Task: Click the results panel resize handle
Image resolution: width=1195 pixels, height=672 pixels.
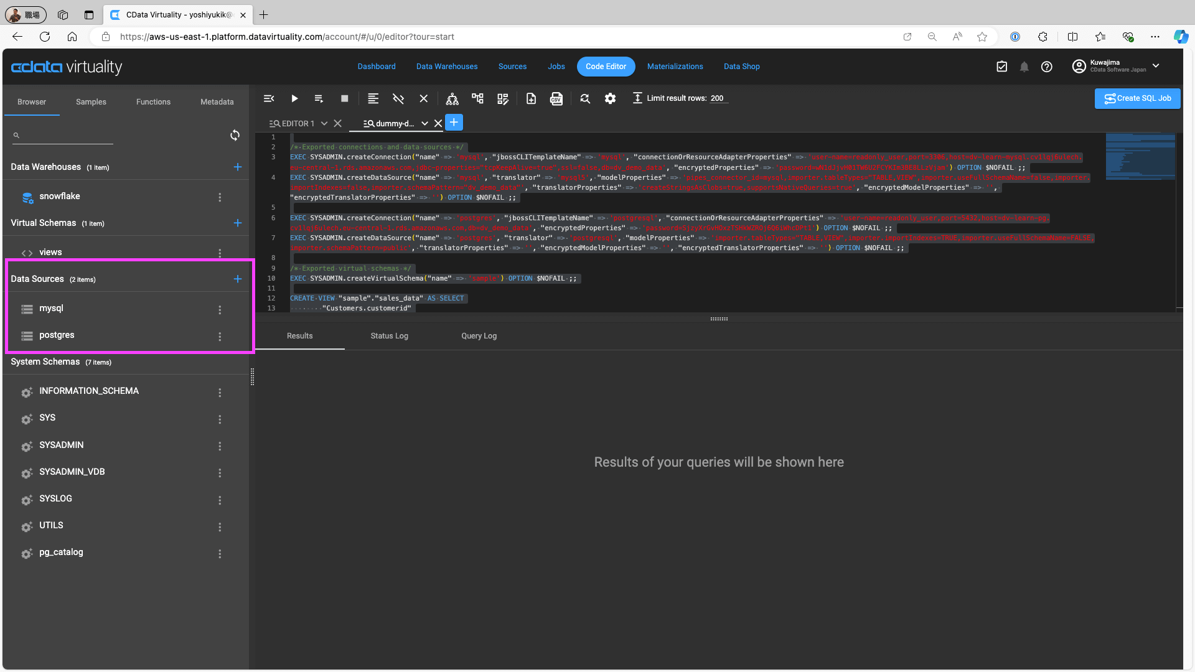Action: click(719, 319)
